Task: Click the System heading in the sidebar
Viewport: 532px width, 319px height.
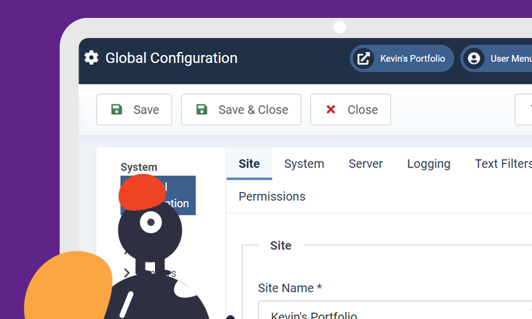Action: coord(139,167)
